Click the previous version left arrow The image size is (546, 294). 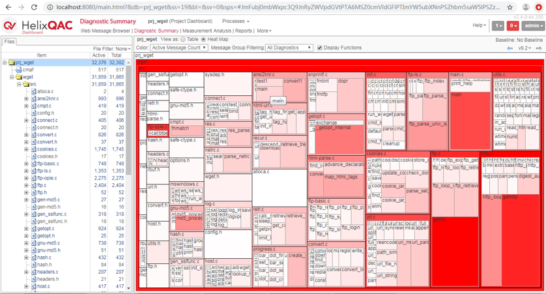(510, 48)
